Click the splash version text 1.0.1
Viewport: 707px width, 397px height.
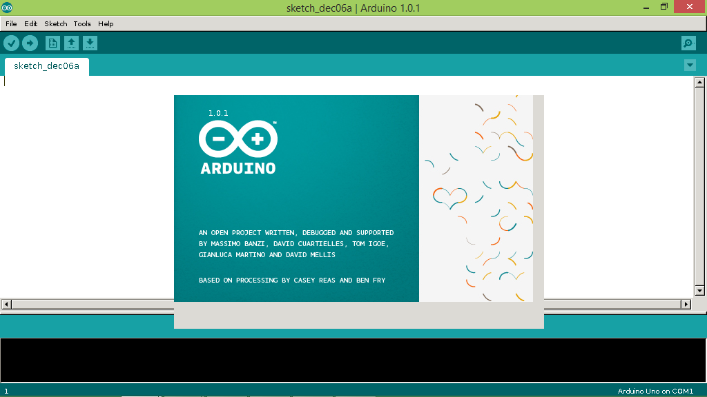pyautogui.click(x=218, y=113)
